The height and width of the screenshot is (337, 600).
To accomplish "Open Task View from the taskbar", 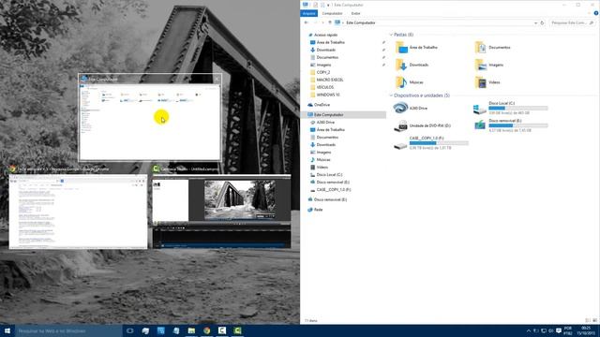I will click(129, 330).
